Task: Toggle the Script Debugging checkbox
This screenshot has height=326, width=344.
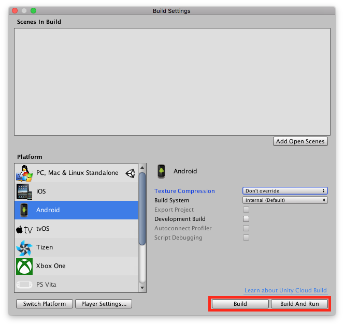Action: [246, 238]
